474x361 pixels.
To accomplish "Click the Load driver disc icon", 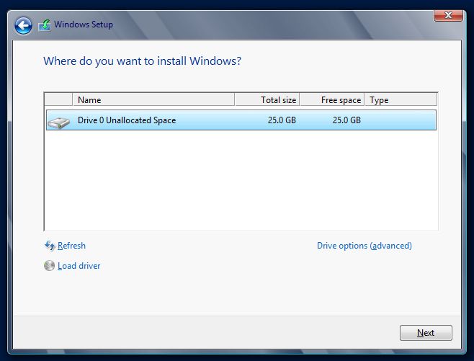I will (x=49, y=266).
